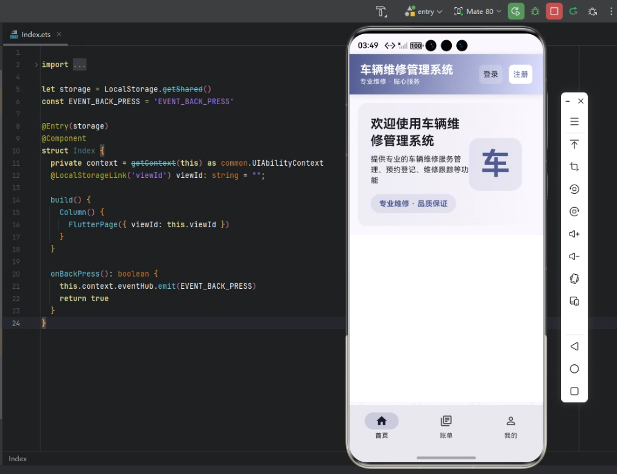Viewport: 617px width, 474px height.
Task: Click the Index breadcrumb in status bar
Action: pyautogui.click(x=18, y=459)
